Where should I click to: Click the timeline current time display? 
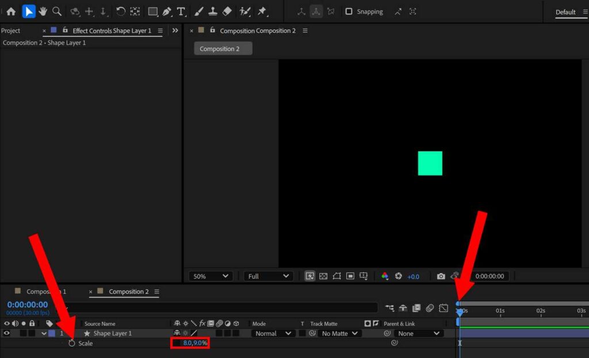pos(28,305)
